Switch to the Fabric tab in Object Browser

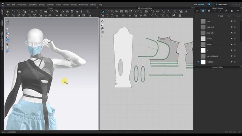click(x=203, y=11)
